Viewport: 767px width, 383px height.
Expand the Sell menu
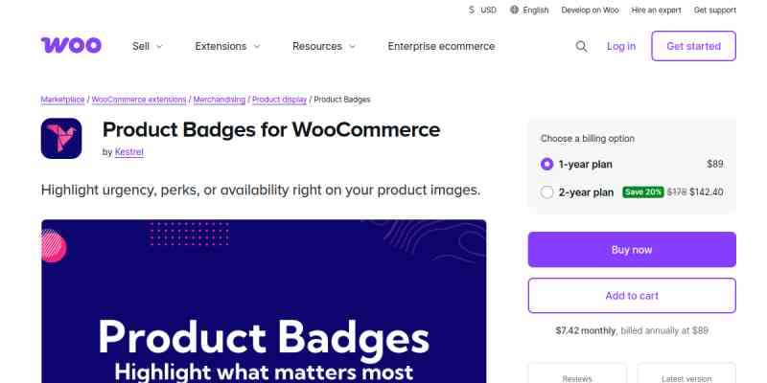coord(148,46)
